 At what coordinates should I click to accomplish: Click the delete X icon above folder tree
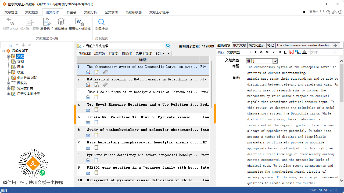30,45
